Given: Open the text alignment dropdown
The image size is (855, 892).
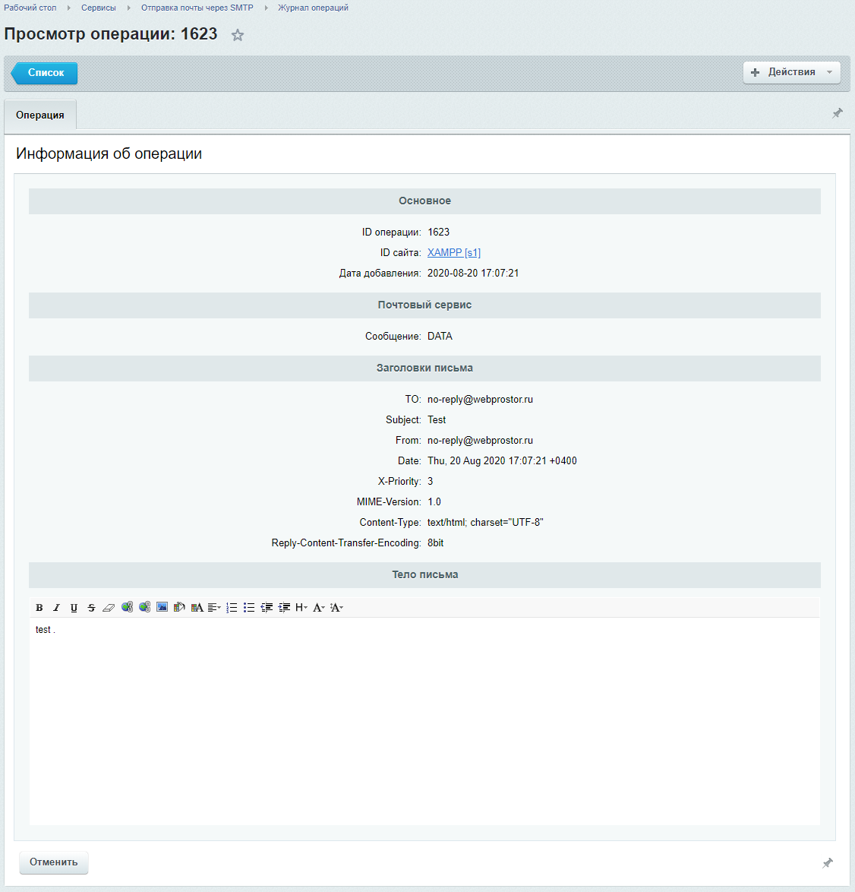Looking at the screenshot, I should point(215,607).
